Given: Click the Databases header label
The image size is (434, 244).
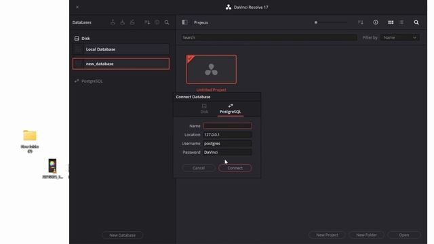Looking at the screenshot, I should [x=81, y=22].
